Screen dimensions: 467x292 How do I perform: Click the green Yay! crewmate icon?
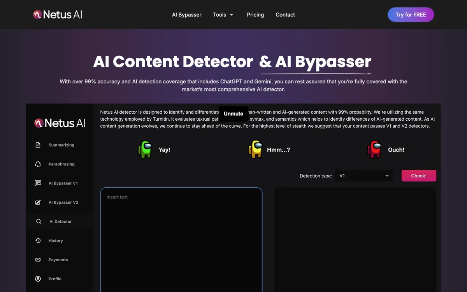tap(145, 150)
